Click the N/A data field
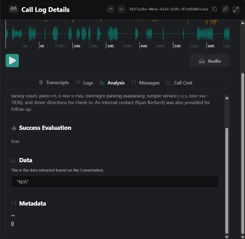The image size is (245, 239). click(x=115, y=181)
